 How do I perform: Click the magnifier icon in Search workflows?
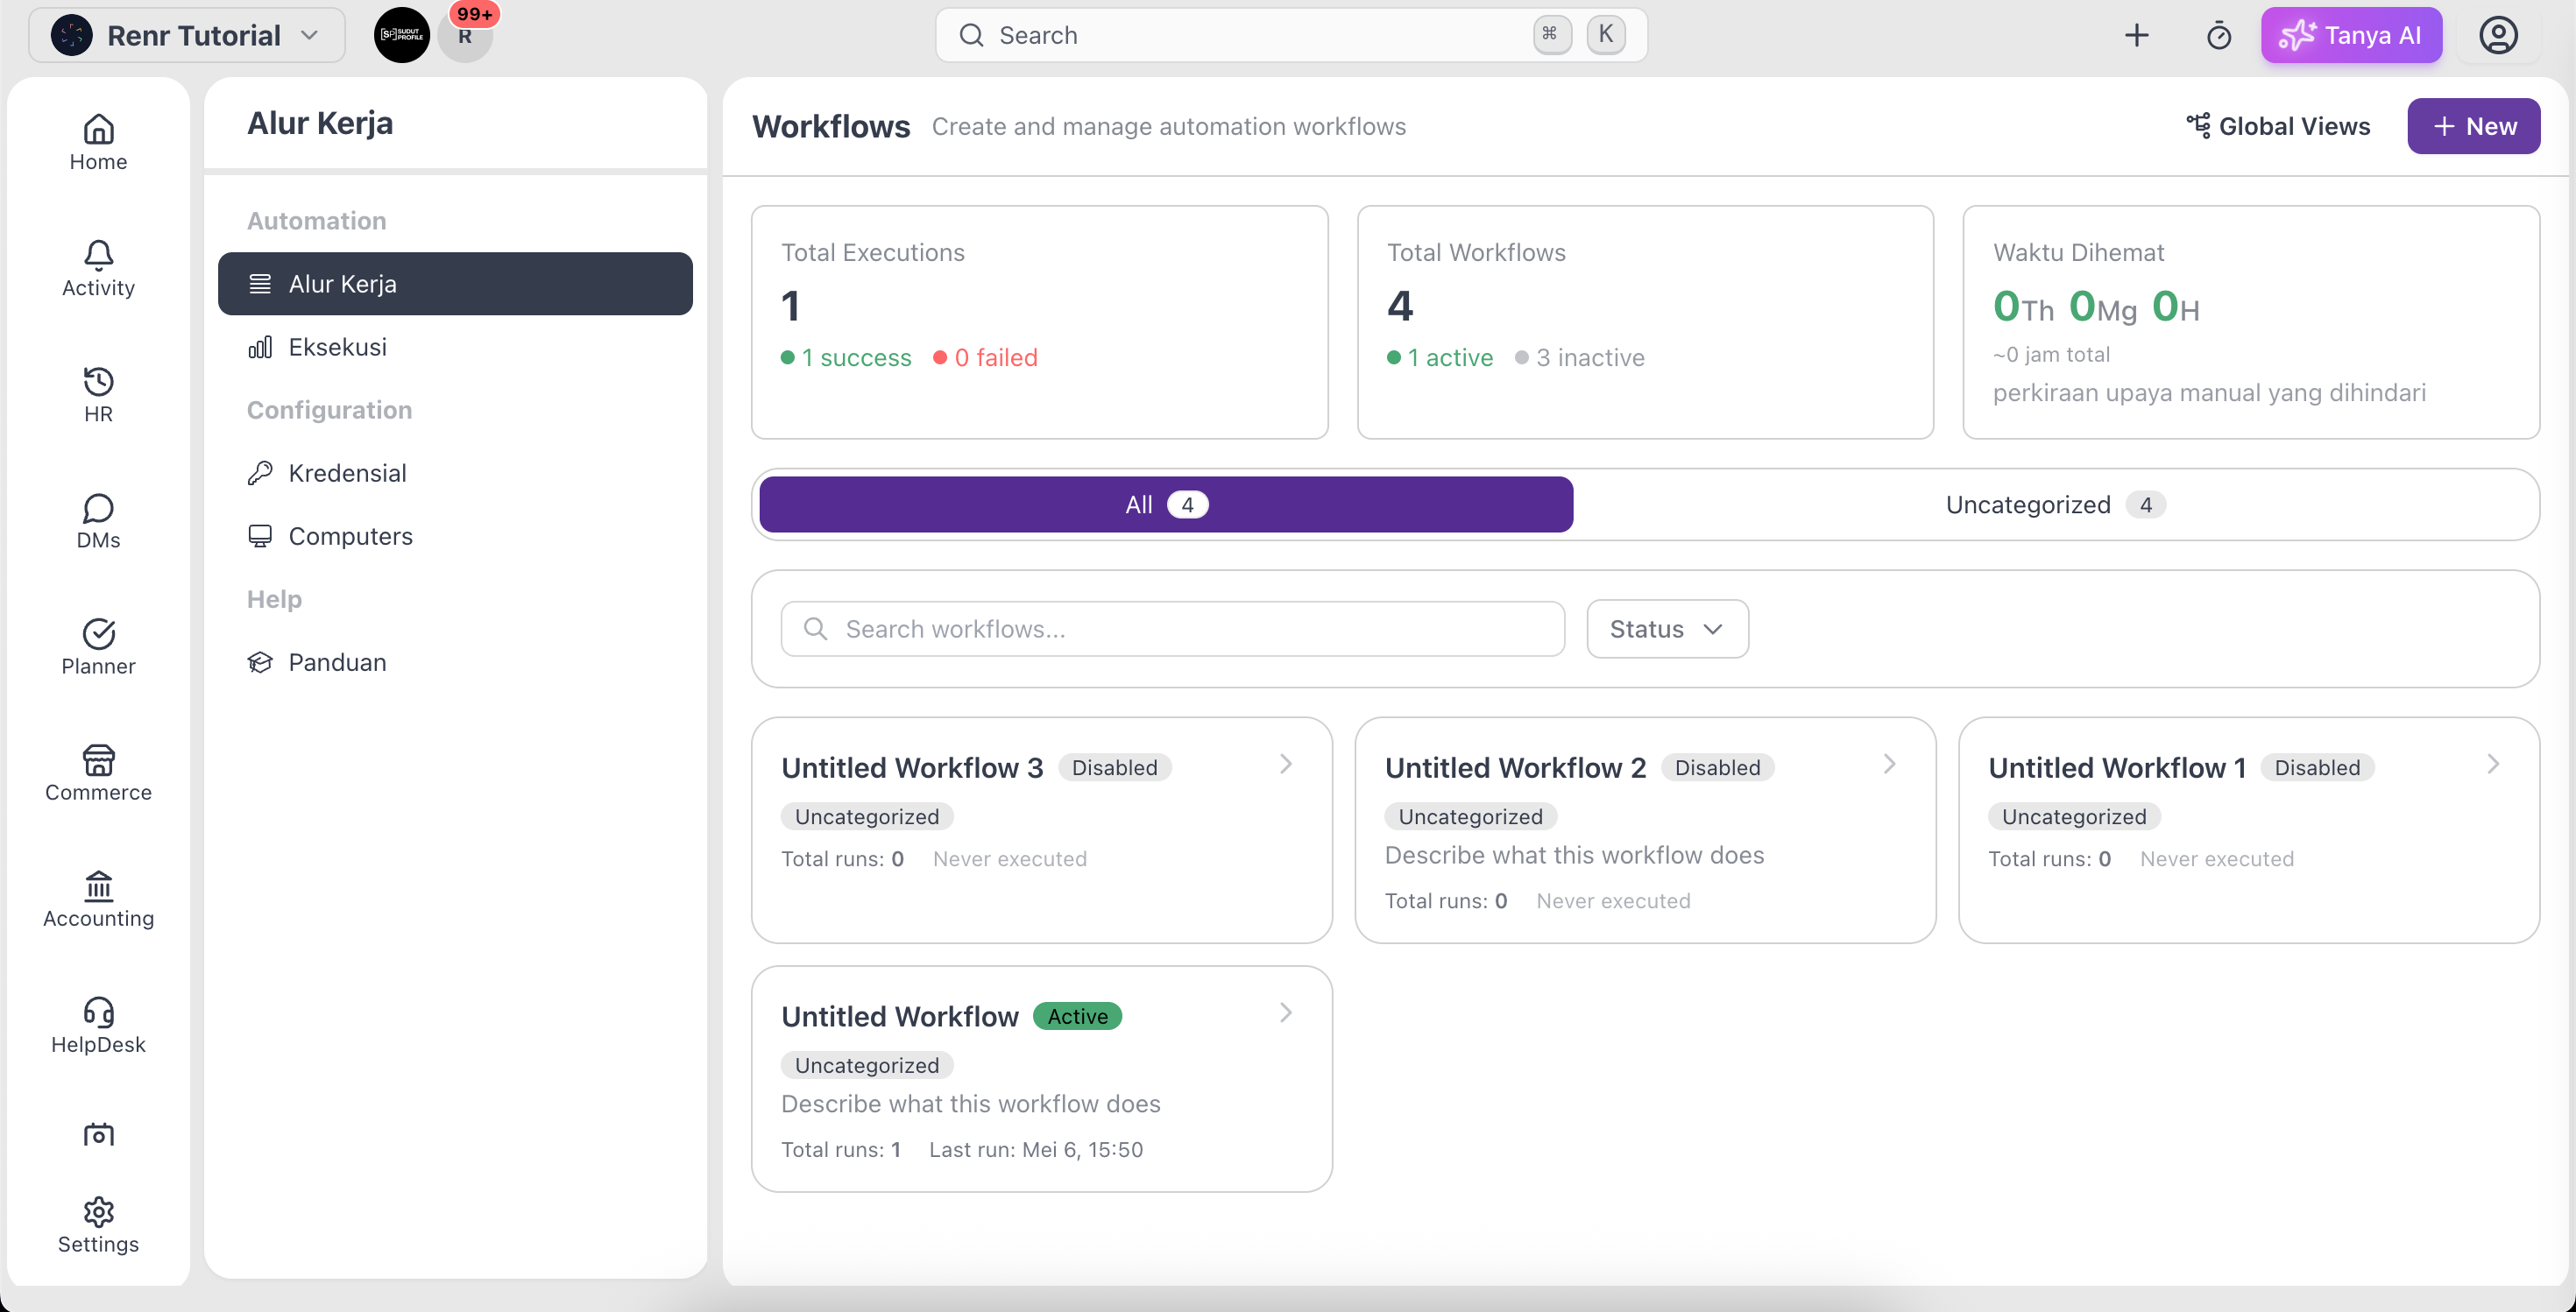click(x=815, y=629)
